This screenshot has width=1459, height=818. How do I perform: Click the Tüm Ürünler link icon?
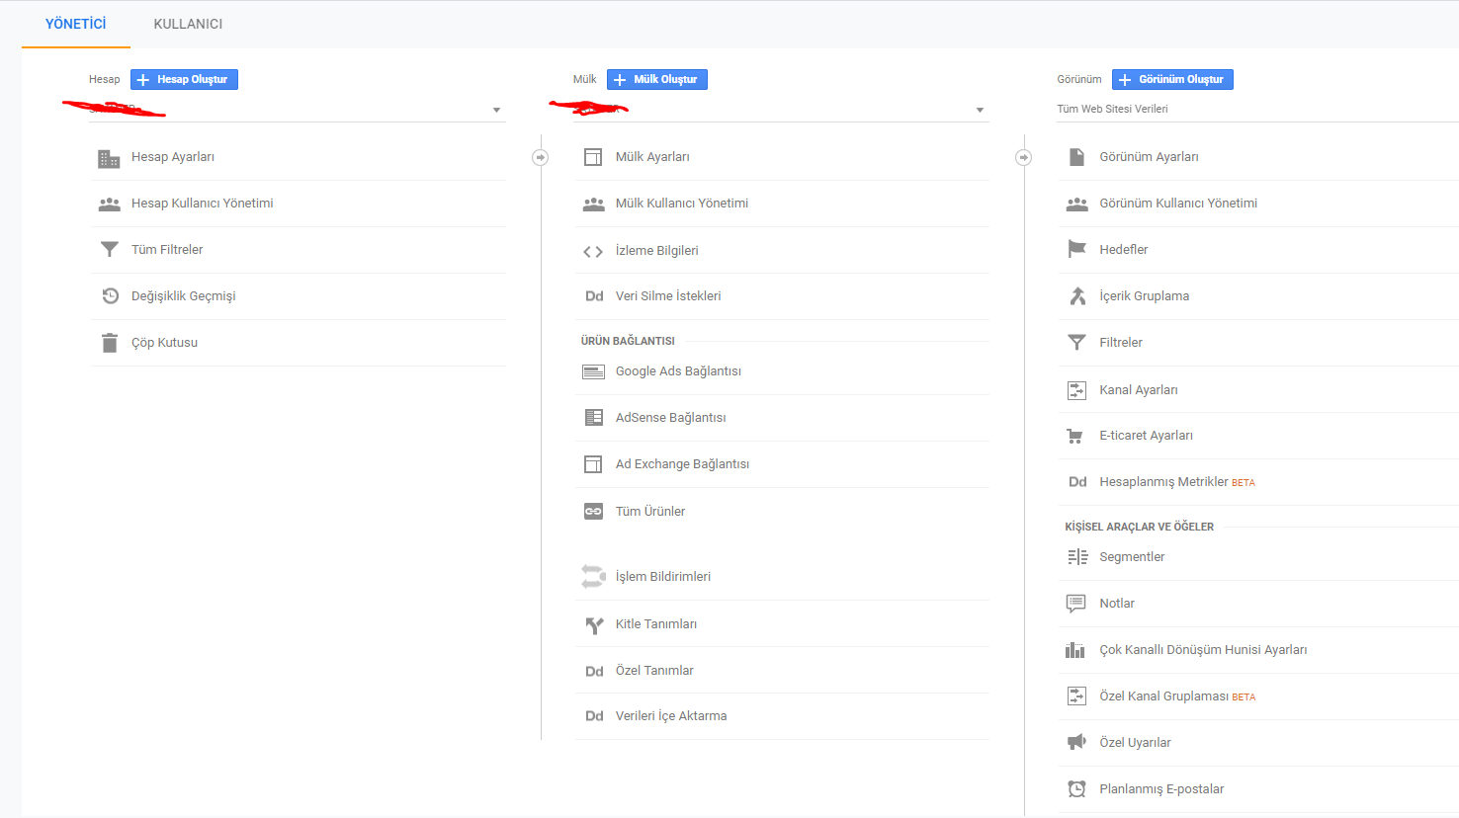[x=593, y=512]
